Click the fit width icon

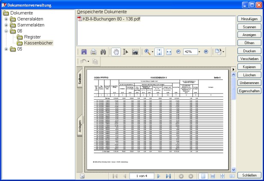pos(169,51)
